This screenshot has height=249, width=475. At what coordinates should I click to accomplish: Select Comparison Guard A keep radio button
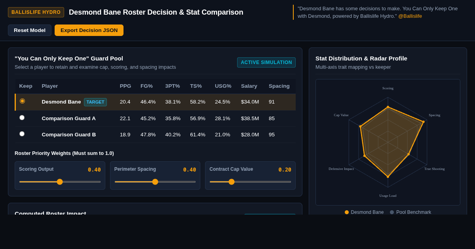pos(22,118)
